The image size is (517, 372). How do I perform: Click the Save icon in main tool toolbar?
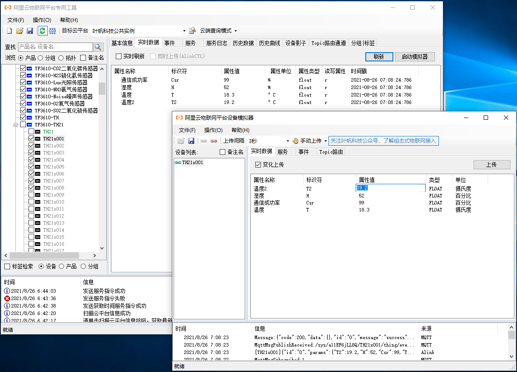tap(30, 31)
